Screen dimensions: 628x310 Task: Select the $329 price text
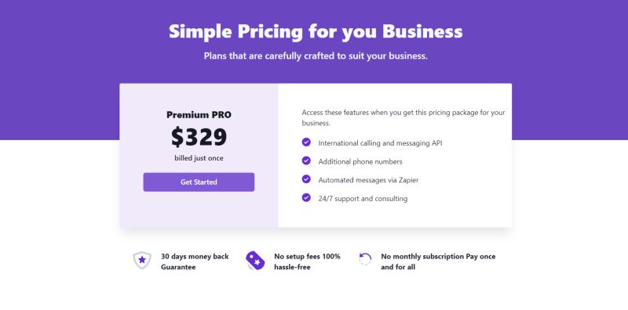pos(199,137)
